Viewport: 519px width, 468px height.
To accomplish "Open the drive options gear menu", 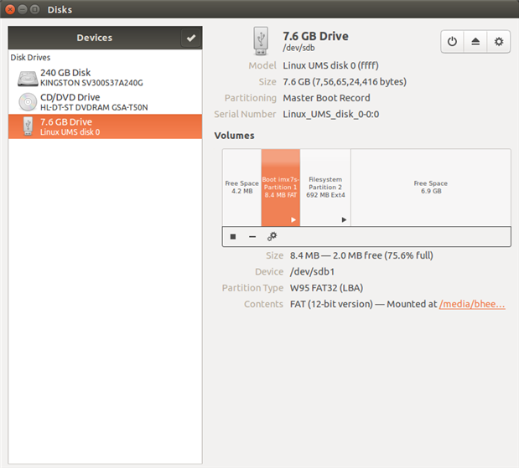I will tap(499, 41).
